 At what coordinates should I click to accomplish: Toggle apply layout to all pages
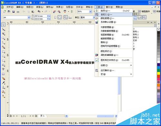click(x=66, y=17)
